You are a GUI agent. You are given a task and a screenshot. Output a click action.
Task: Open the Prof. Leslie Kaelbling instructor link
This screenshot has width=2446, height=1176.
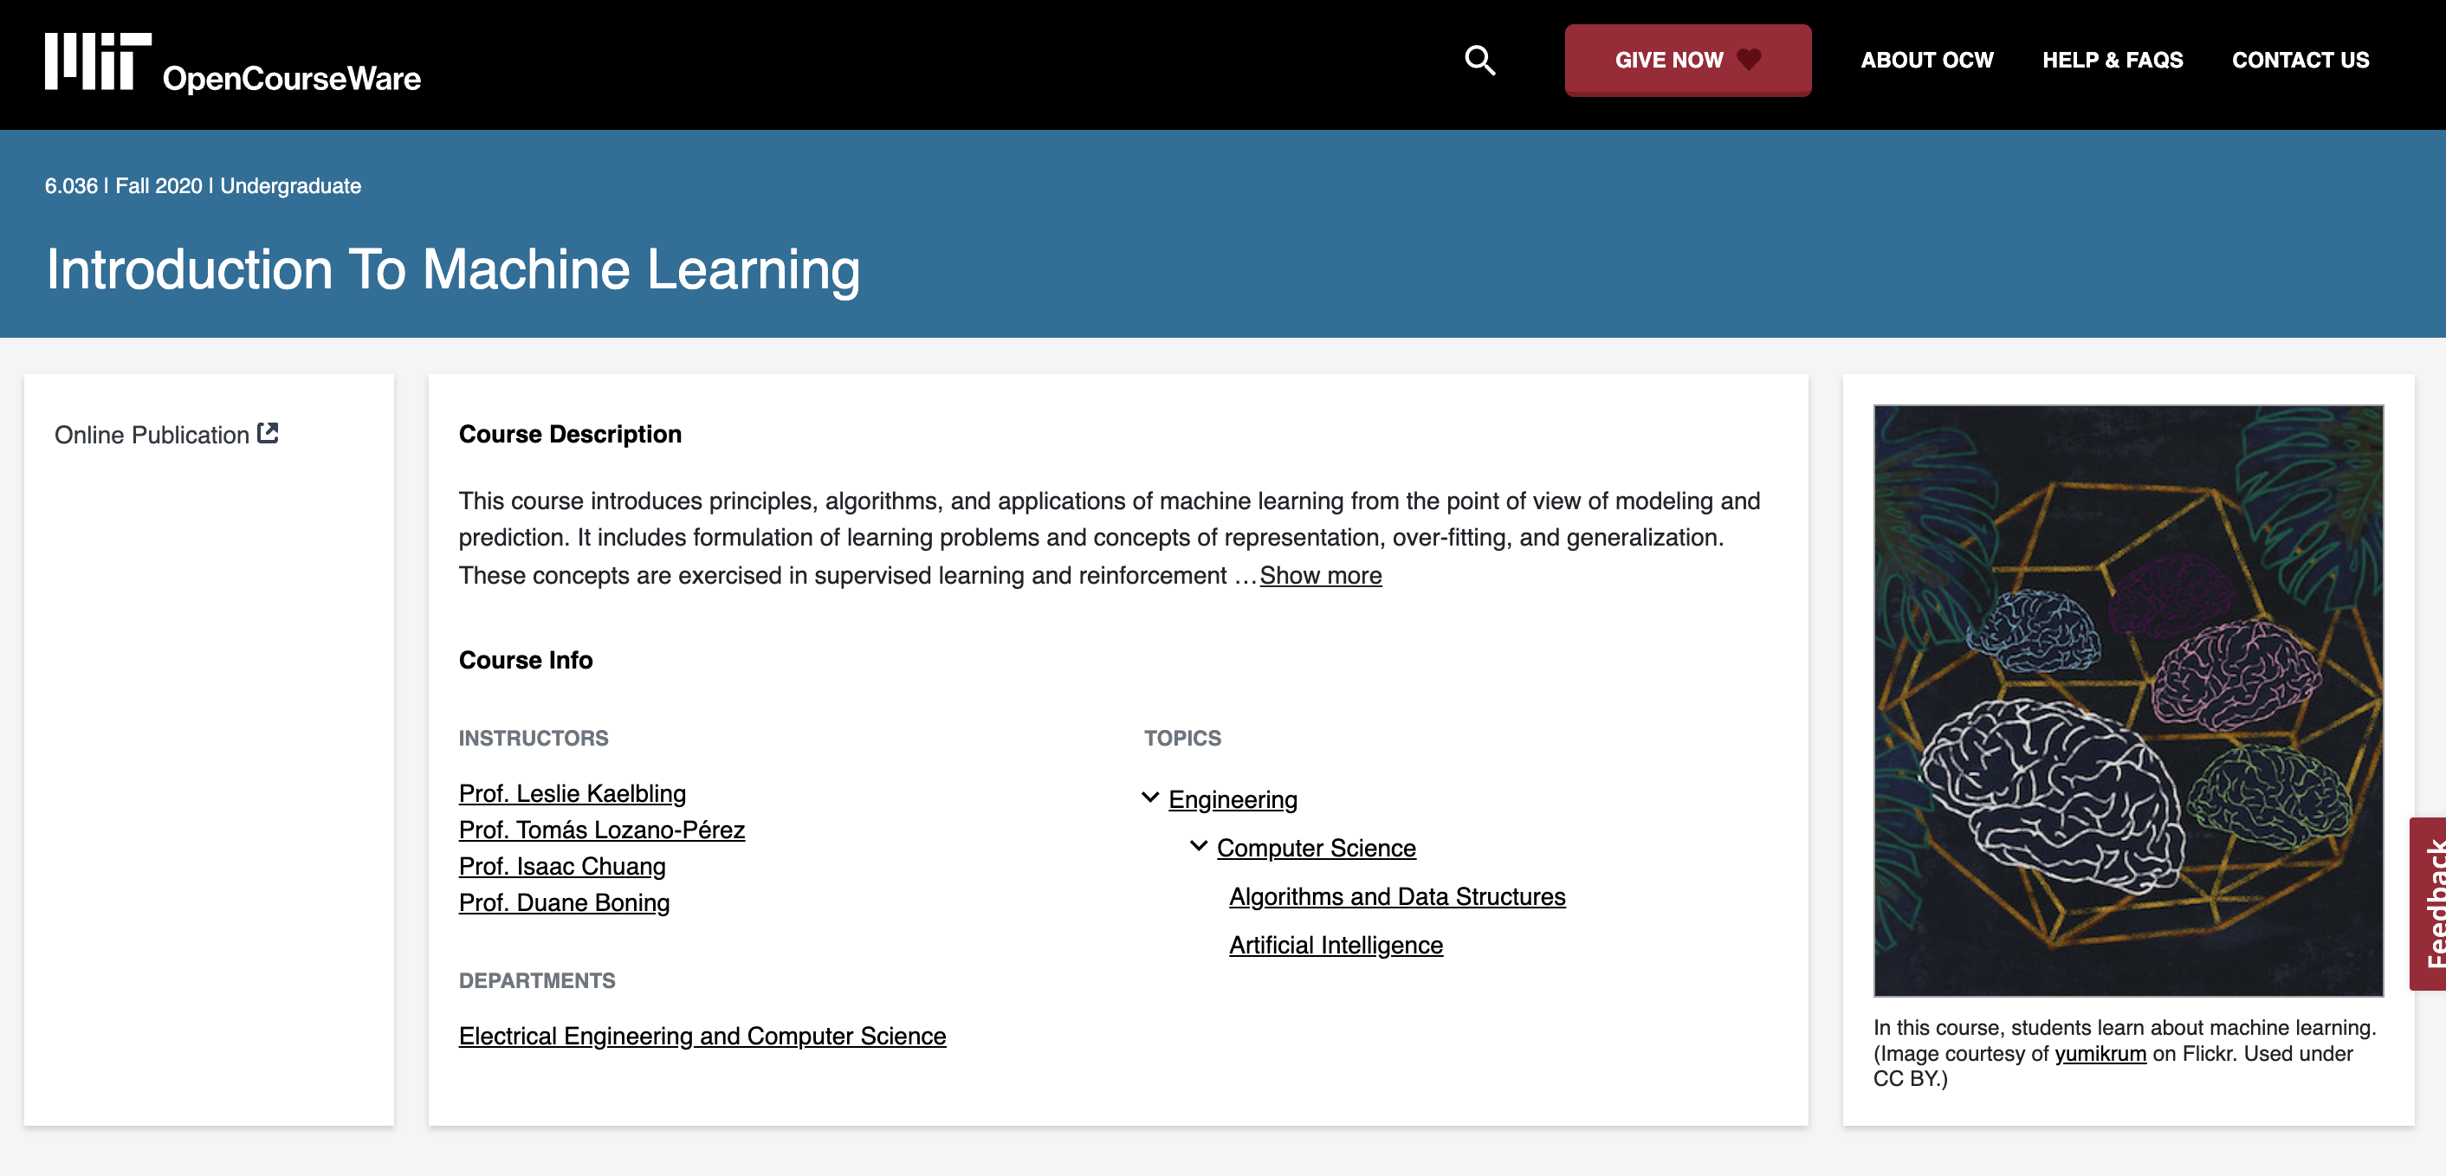pyautogui.click(x=572, y=793)
